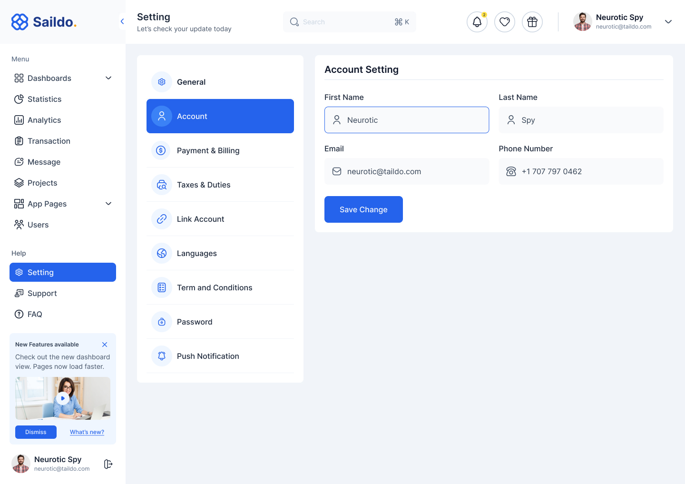Expand the App Pages menu
This screenshot has width=685, height=484.
[108, 204]
